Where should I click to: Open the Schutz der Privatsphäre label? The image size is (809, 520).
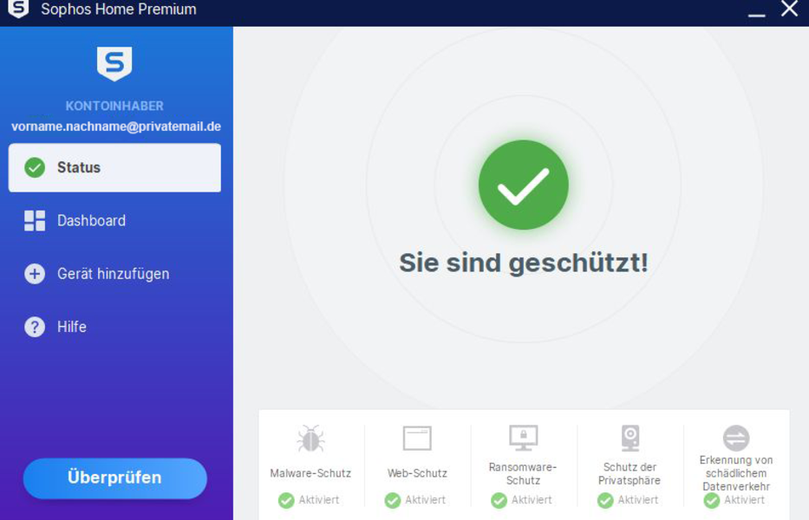630,473
